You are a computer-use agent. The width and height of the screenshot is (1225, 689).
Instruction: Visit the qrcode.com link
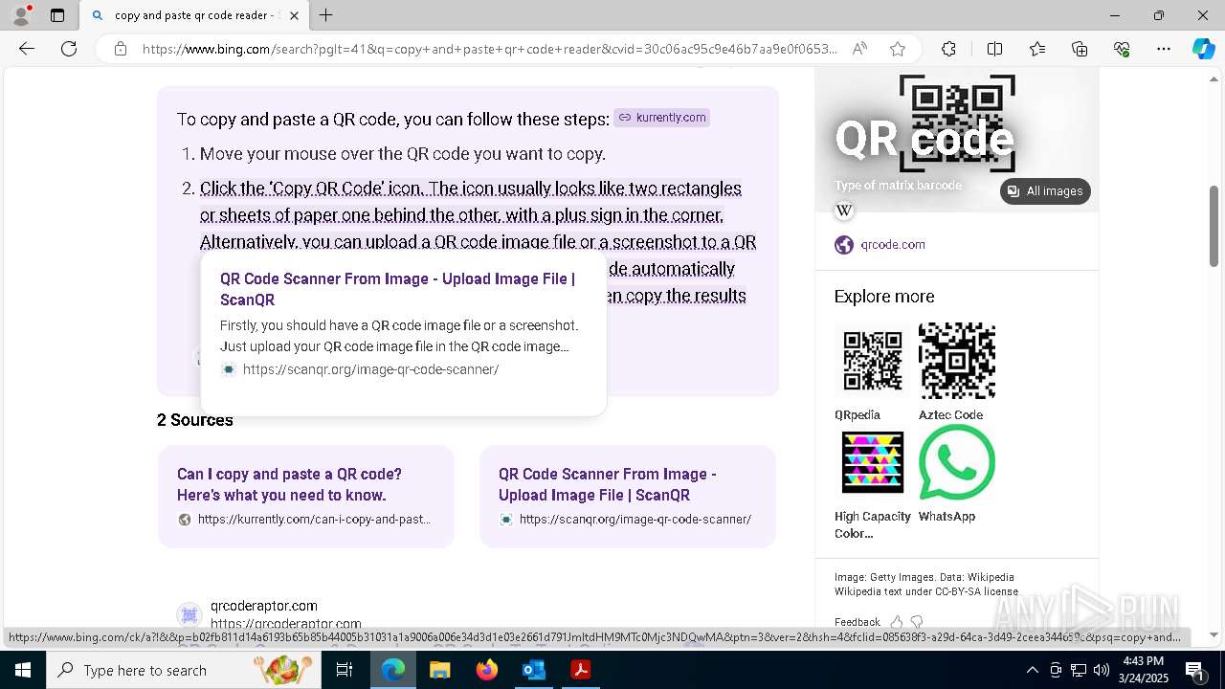pos(893,245)
